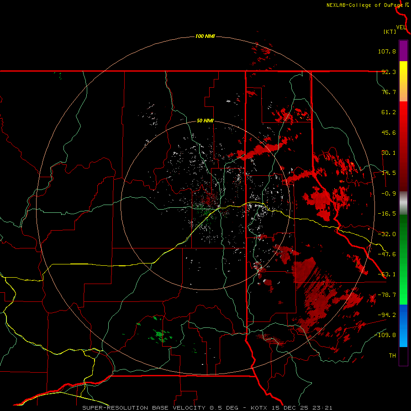Select the -78.7 scale value

(387, 295)
